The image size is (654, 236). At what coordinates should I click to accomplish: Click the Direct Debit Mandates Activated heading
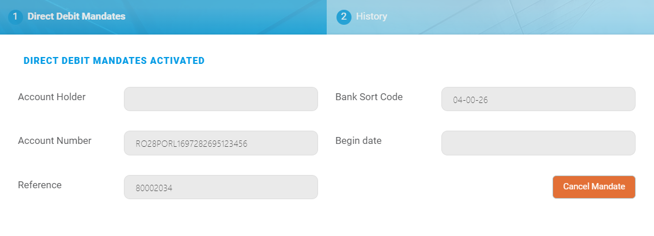click(114, 60)
